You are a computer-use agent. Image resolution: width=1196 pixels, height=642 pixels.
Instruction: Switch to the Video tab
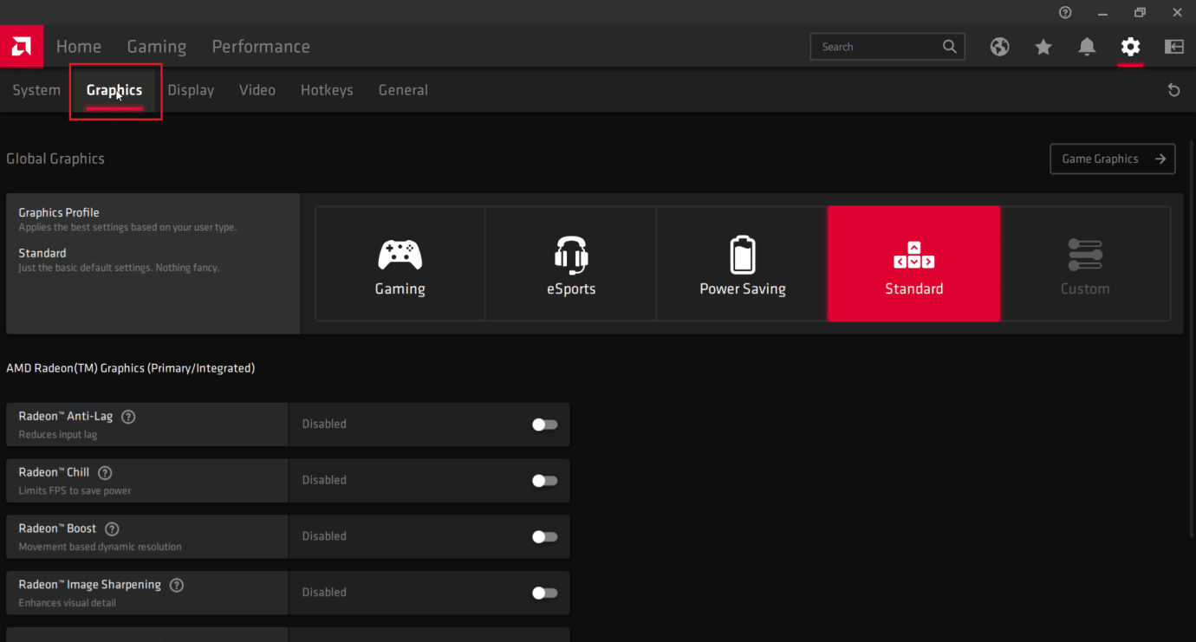(x=257, y=90)
